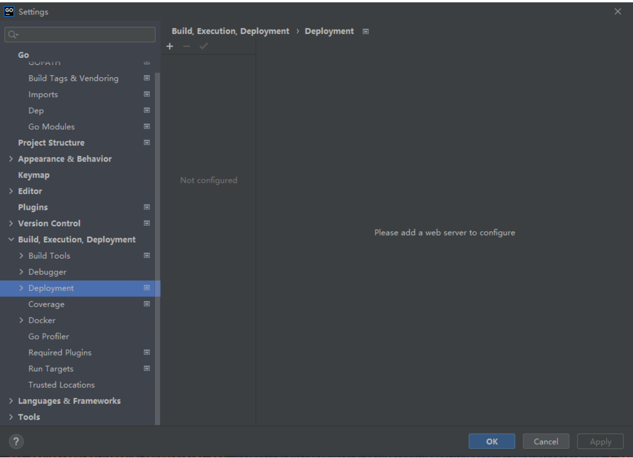This screenshot has height=458, width=633.
Task: Click project icon on Required Plugins row
Action: pyautogui.click(x=147, y=352)
